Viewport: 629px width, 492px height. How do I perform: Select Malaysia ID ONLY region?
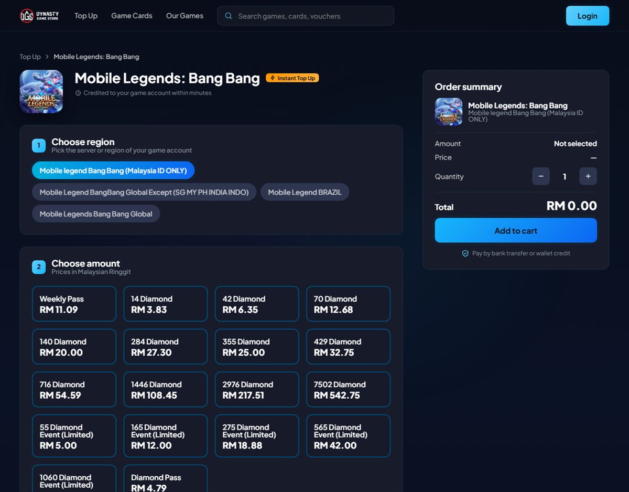pos(113,170)
